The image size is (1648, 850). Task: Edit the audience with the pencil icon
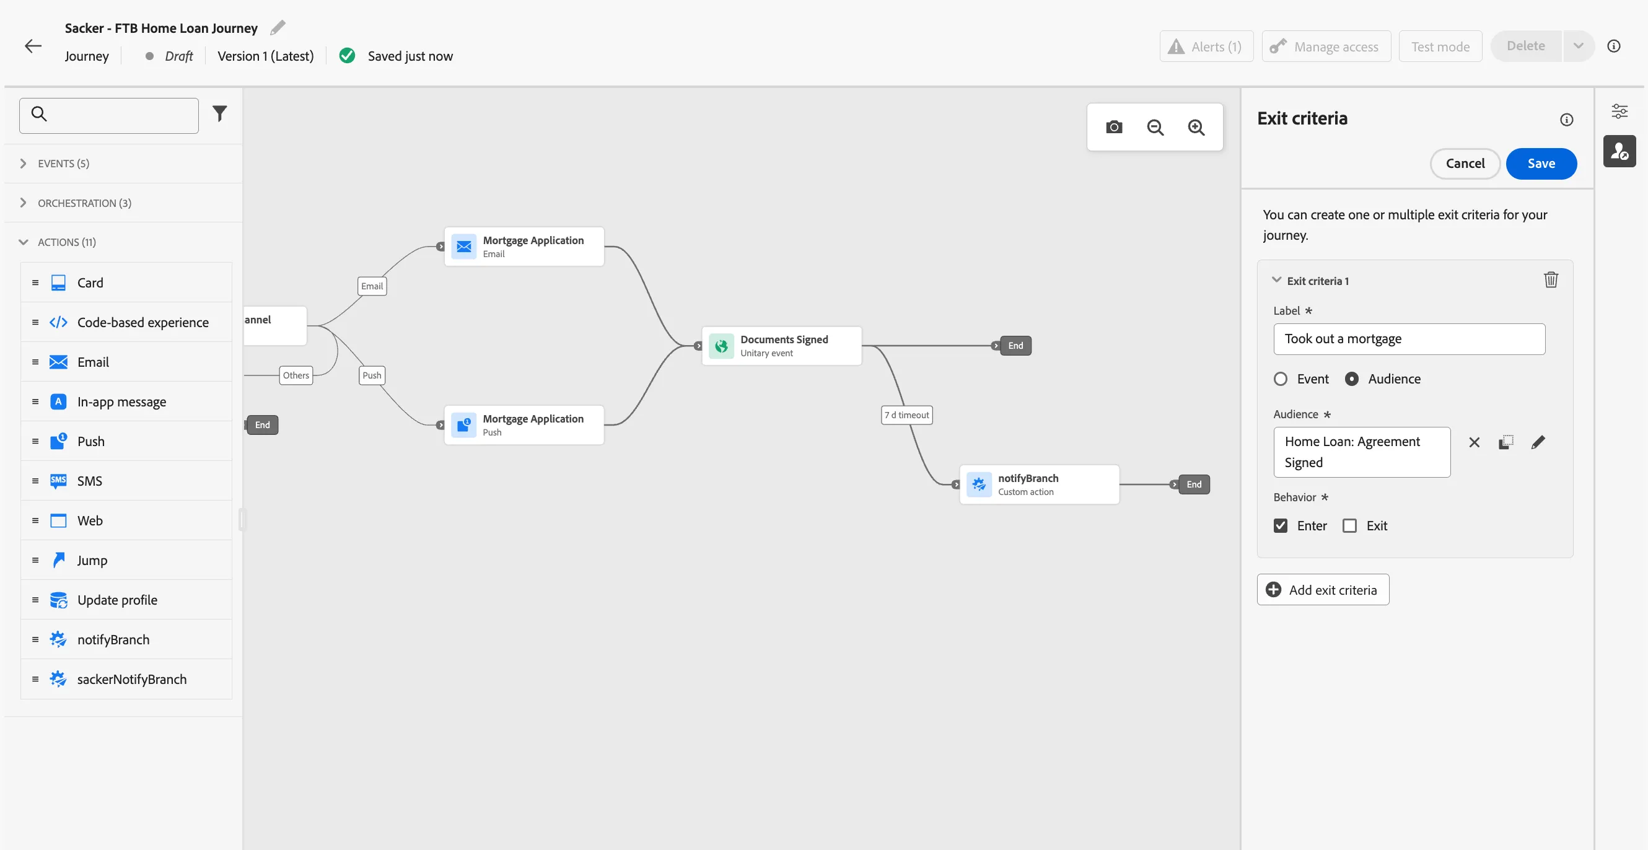pos(1538,442)
